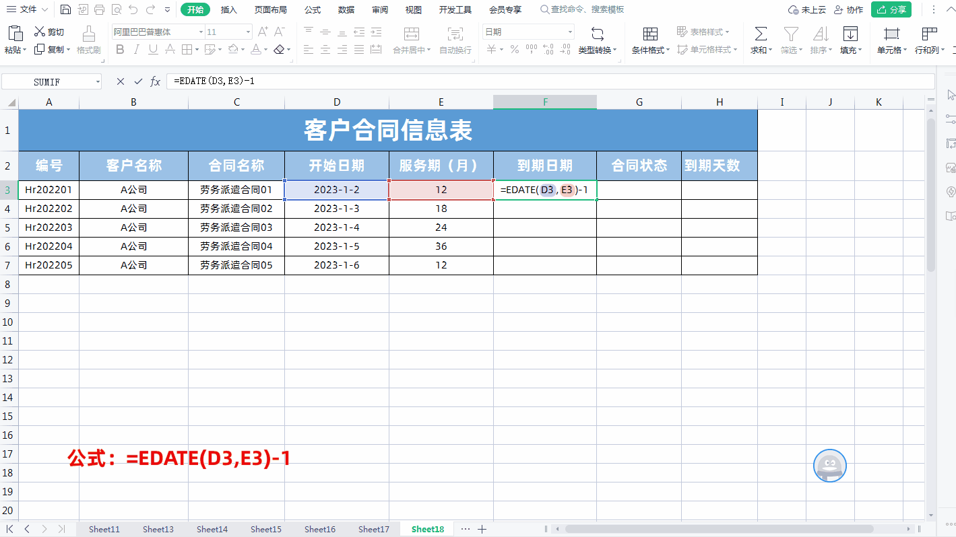
Task: Decrease font size with A- icon
Action: point(280,32)
